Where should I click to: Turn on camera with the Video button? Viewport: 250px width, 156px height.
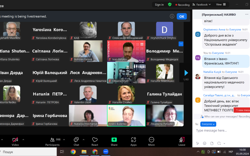(15, 142)
